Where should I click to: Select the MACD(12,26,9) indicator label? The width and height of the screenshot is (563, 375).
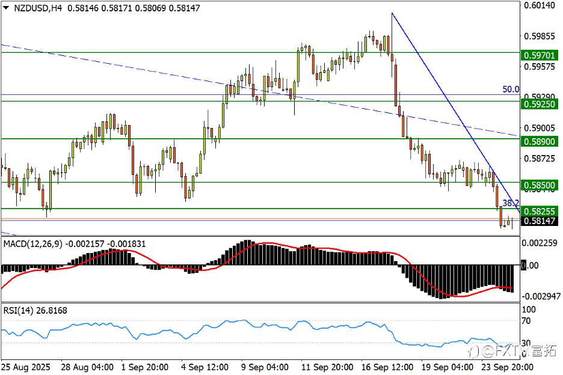(32, 244)
